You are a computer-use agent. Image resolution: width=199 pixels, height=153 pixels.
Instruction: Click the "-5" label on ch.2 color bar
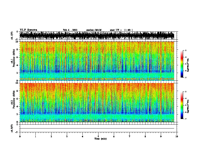tap(185, 105)
